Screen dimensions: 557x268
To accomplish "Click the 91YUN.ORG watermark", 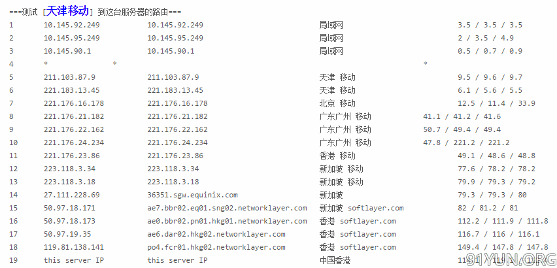I will pos(511,260).
